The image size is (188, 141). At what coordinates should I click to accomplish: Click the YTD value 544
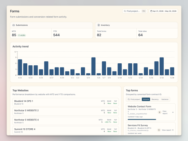(56, 35)
